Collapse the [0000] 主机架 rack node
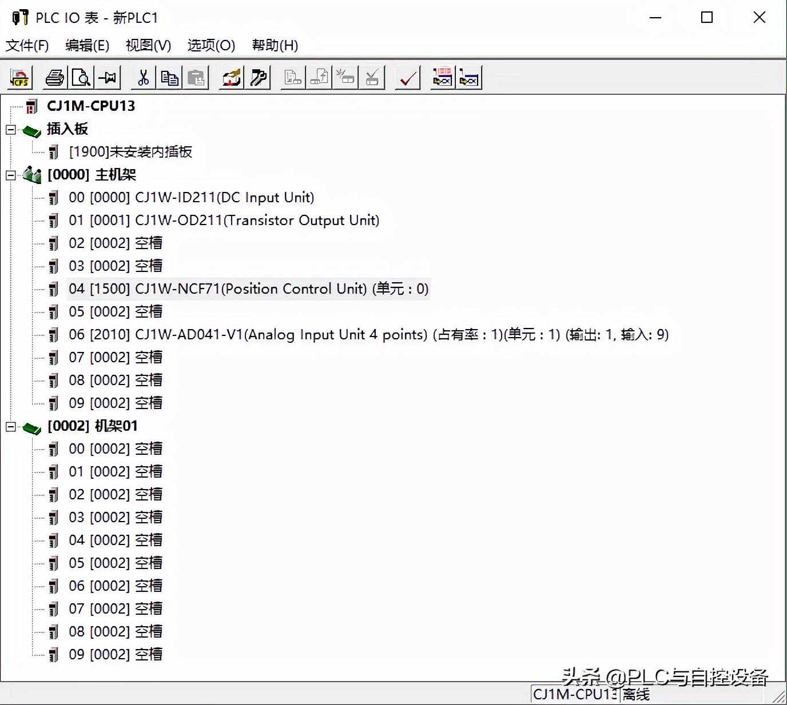 pos(10,175)
